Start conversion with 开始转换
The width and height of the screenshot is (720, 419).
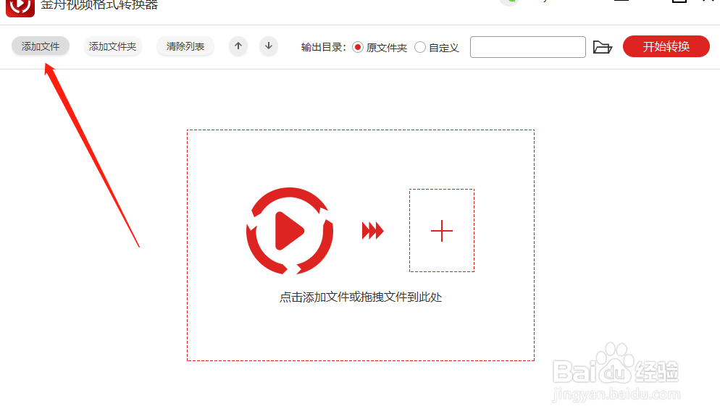(x=666, y=46)
